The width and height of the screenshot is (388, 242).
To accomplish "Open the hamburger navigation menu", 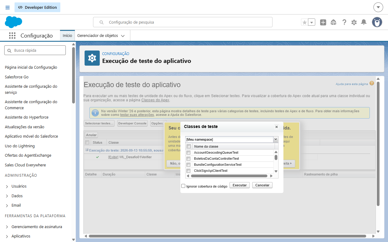I will (x=8, y=7).
